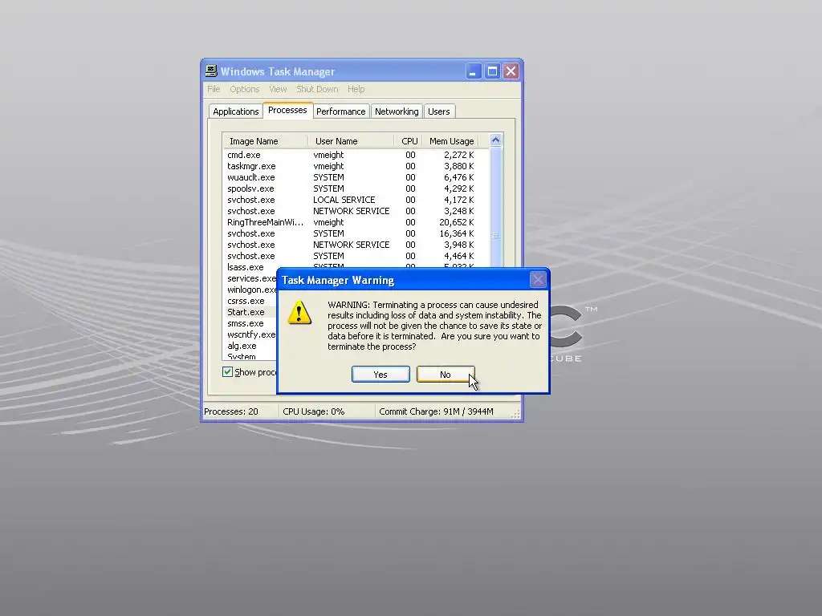
Task: Sort by Image Name column header
Action: pyautogui.click(x=265, y=141)
